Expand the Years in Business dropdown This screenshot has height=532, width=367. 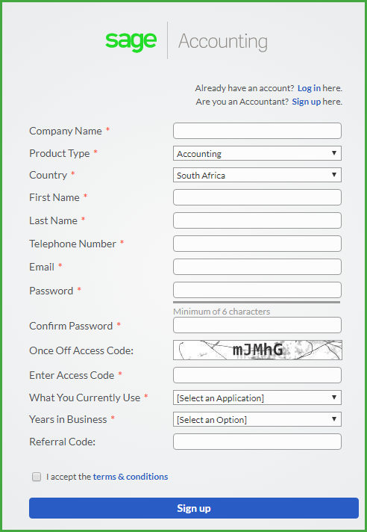point(257,419)
